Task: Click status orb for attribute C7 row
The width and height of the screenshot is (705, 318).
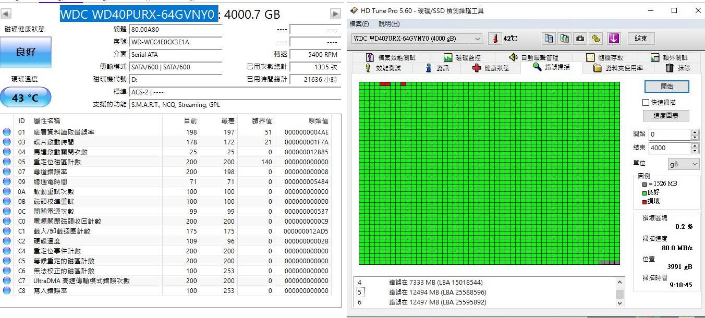Action: tap(6, 280)
